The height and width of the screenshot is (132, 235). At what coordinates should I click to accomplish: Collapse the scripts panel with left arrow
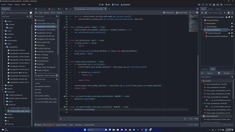61,119
